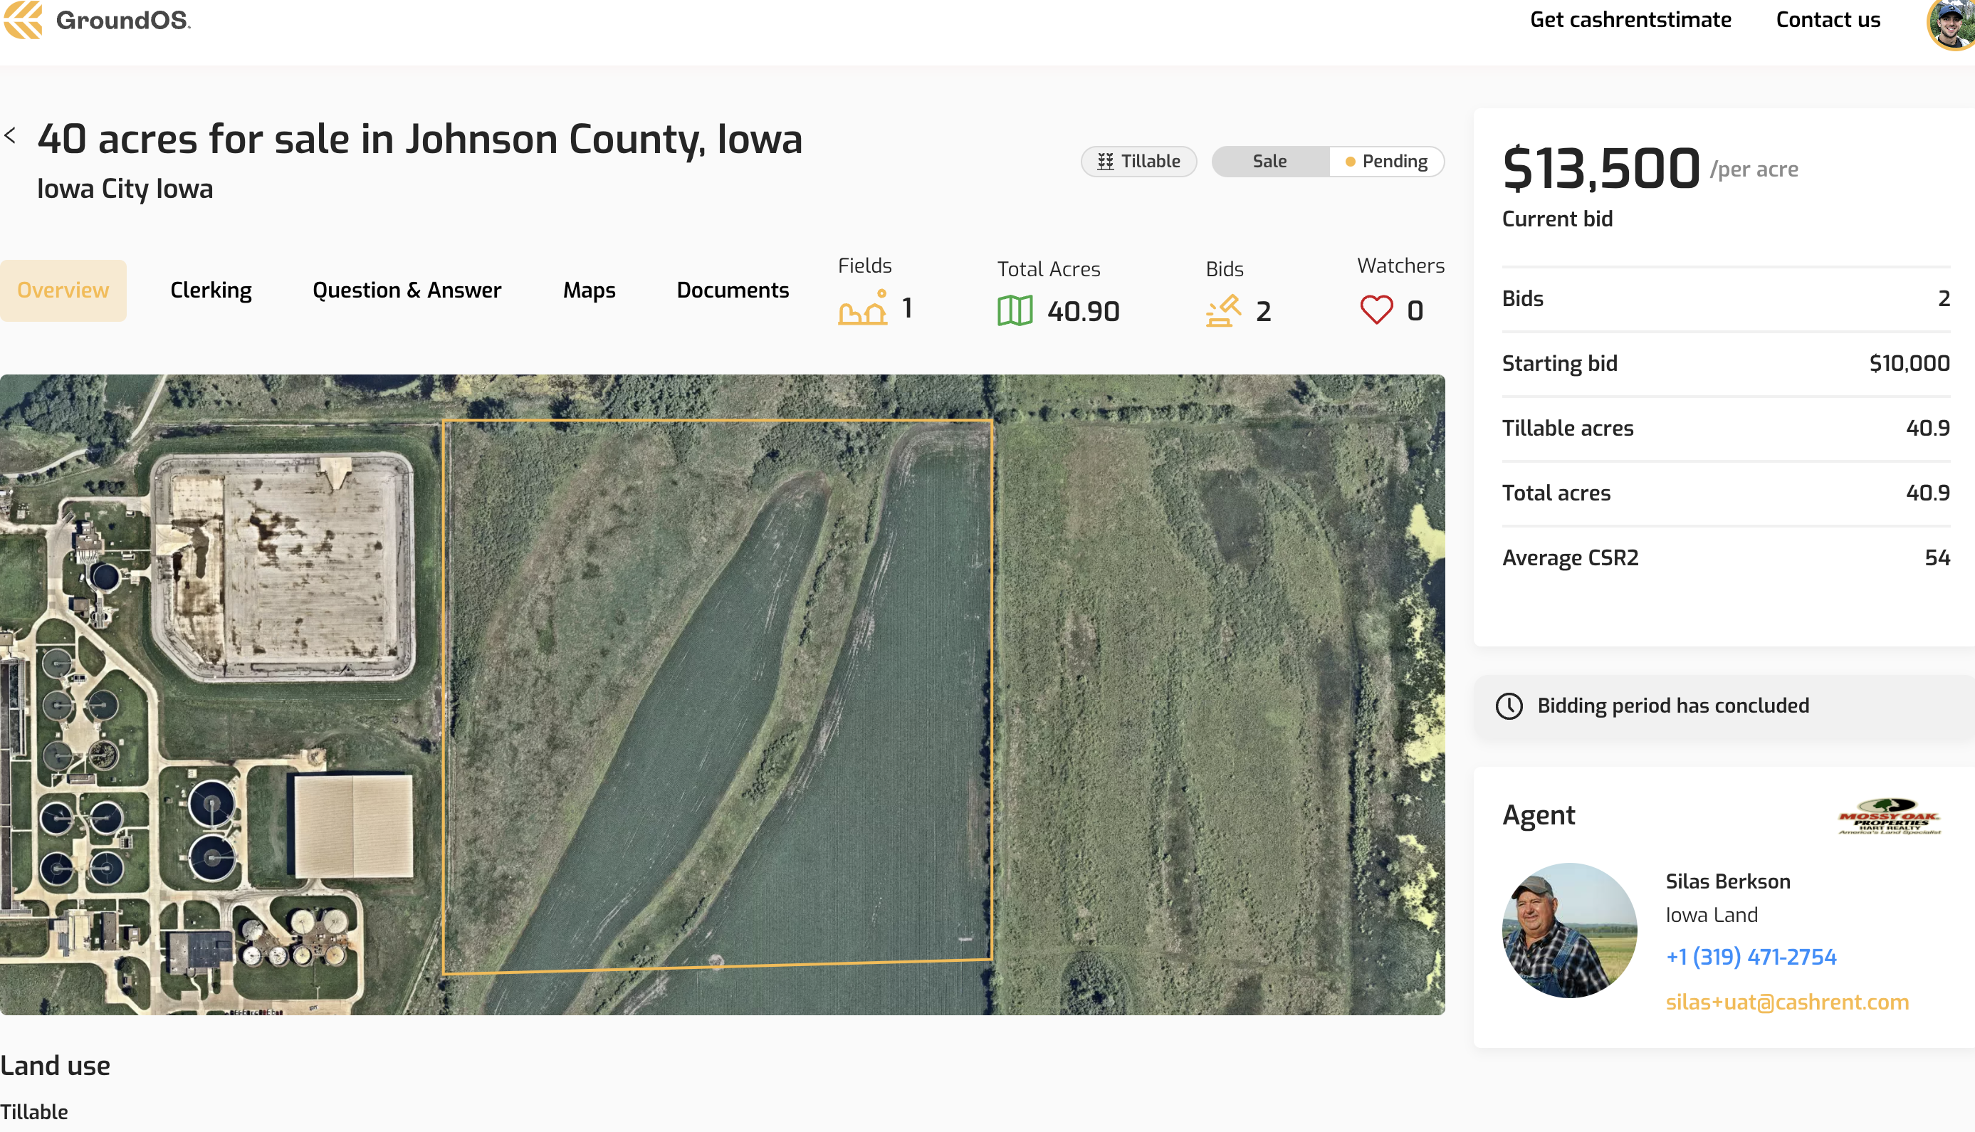Click Get cashrentstimate link
The height and width of the screenshot is (1132, 1975).
(x=1630, y=19)
